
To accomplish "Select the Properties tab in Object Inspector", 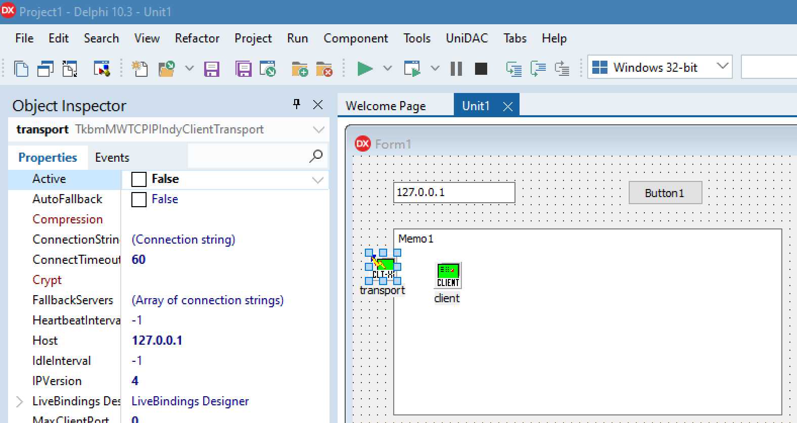I will 48,158.
